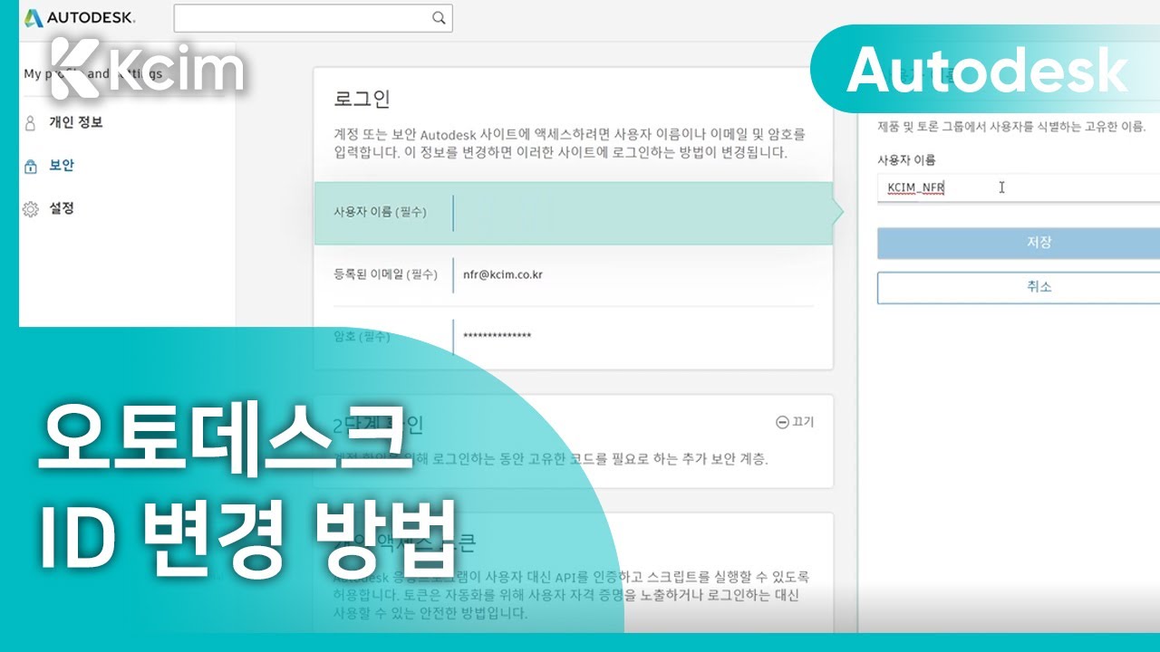This screenshot has height=652, width=1160.
Task: Click the magnifier icon in the search box
Action: 439,17
